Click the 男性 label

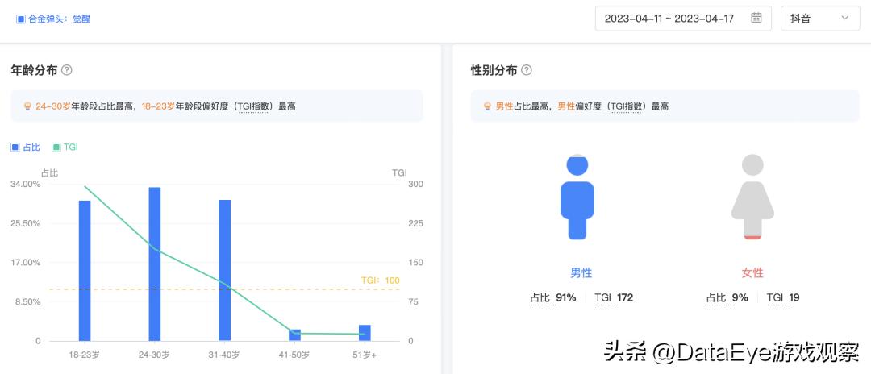pos(581,273)
